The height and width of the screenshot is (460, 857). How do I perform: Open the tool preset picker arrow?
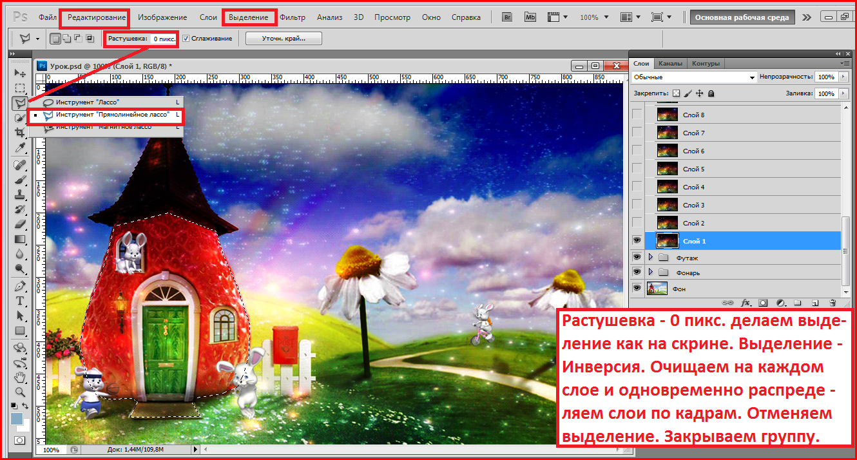click(x=37, y=39)
